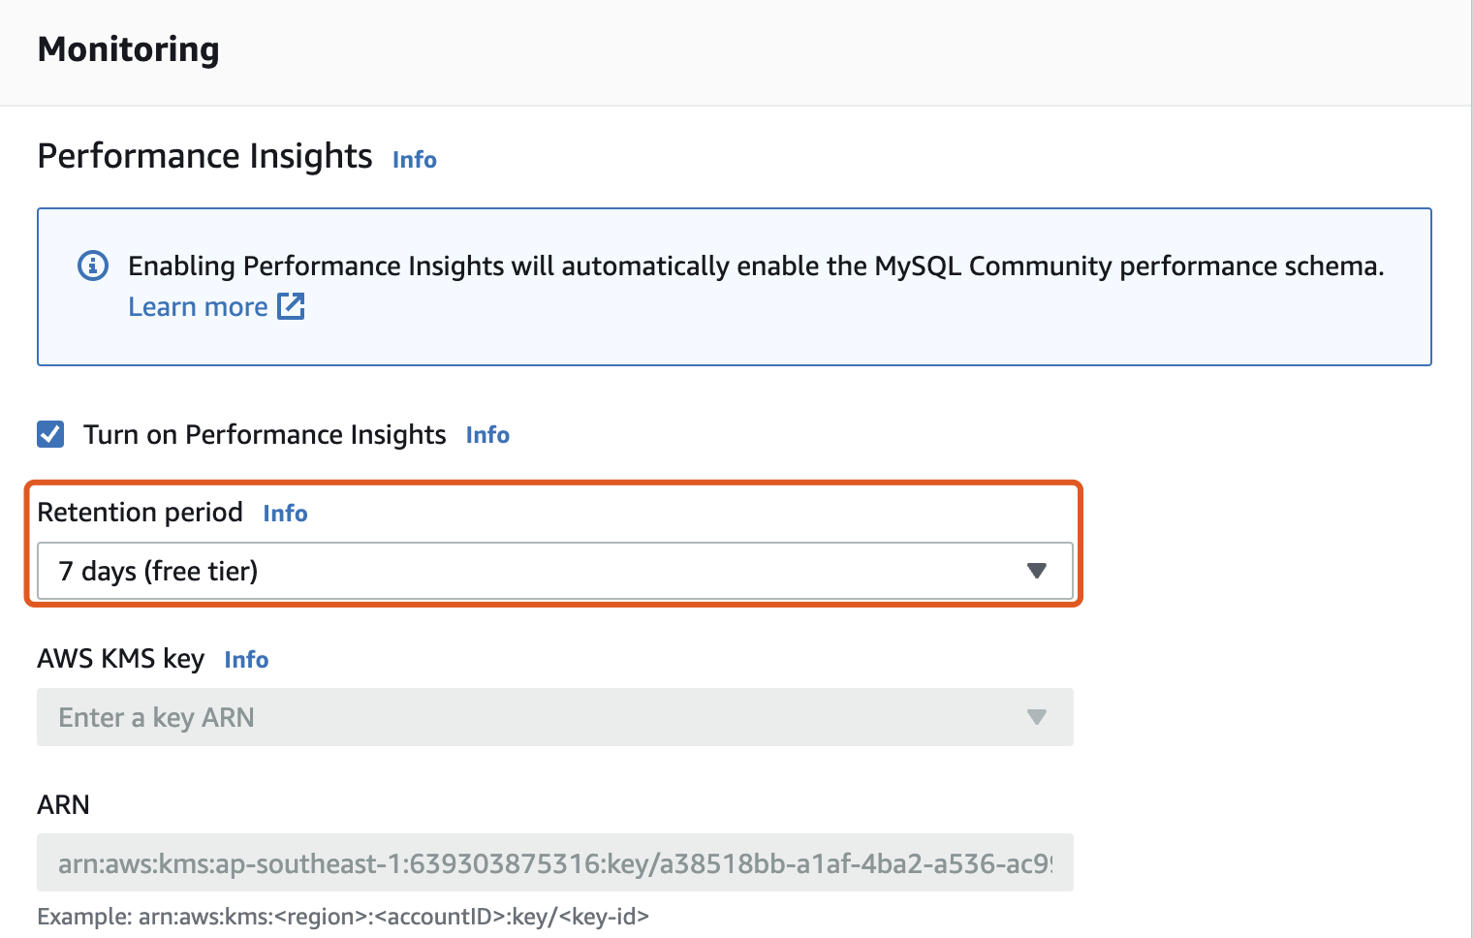Click the info circle icon in the banner
Image resolution: width=1473 pixels, height=938 pixels.
pyautogui.click(x=93, y=266)
